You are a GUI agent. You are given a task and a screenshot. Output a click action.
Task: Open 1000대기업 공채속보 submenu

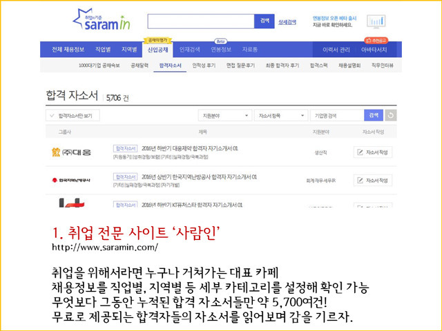click(99, 66)
